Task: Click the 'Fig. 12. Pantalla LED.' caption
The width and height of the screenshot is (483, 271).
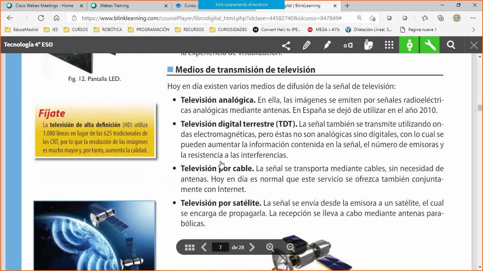Action: pyautogui.click(x=94, y=79)
